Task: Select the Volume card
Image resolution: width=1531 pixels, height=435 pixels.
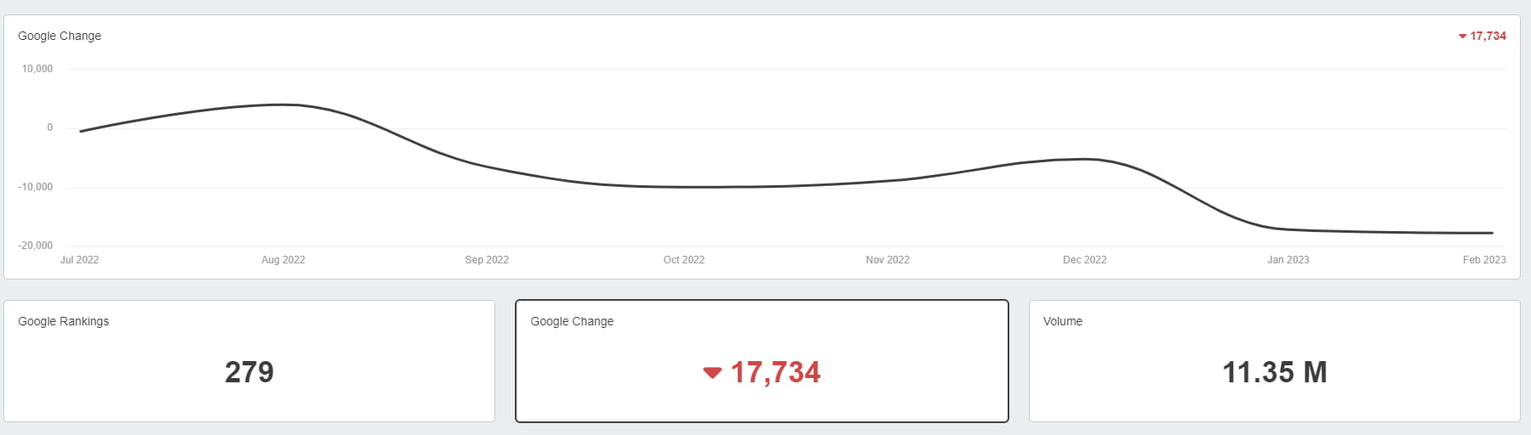Action: [1274, 361]
